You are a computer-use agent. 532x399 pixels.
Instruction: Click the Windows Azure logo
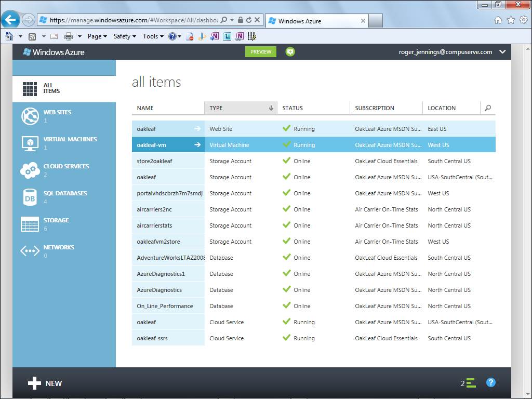[54, 52]
